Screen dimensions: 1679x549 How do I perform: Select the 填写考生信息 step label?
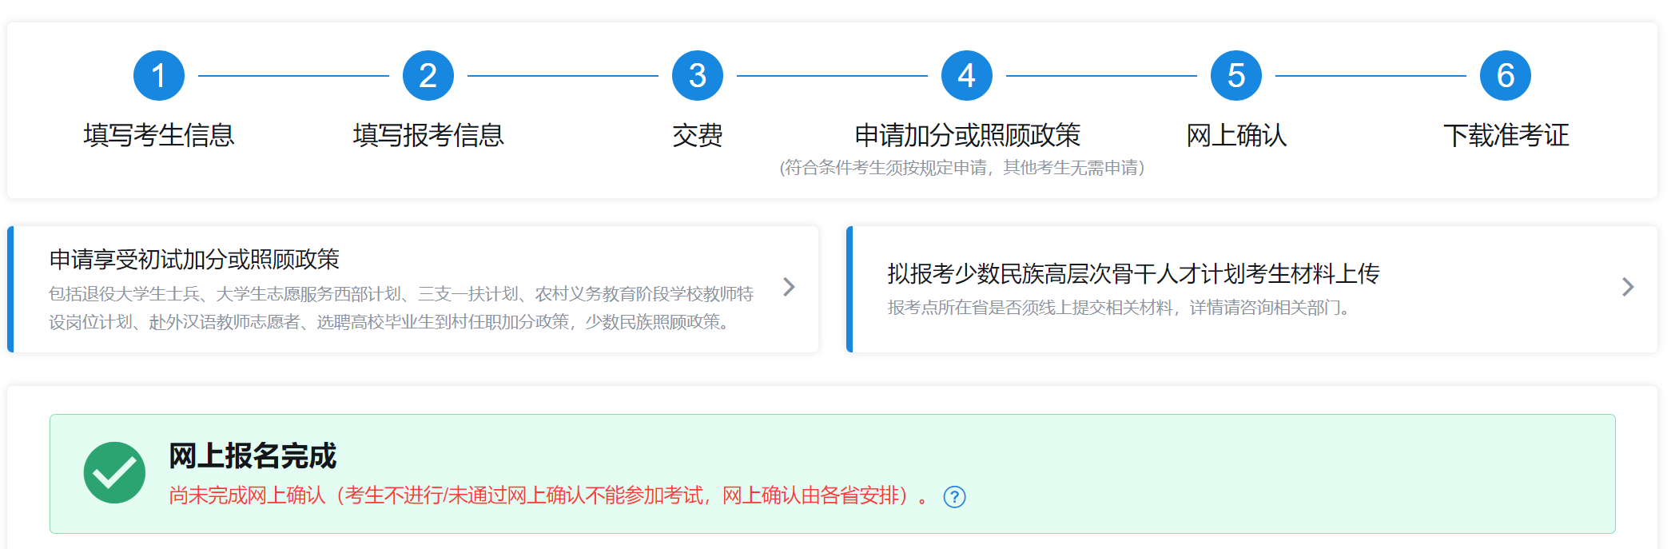158,135
